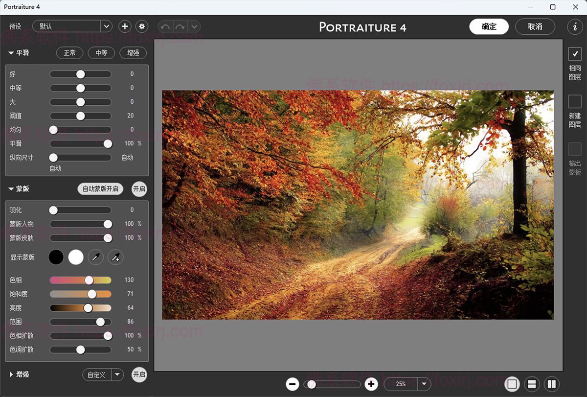Select the 中等 smoothing preset button
This screenshot has height=397, width=587.
point(101,53)
